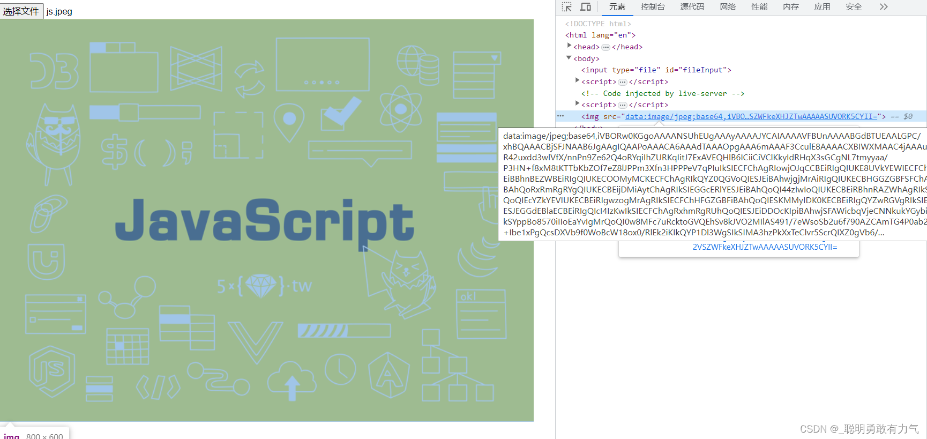Screen dimensions: 927x439
Task: Select the DOCTYPE html line
Action: (598, 24)
